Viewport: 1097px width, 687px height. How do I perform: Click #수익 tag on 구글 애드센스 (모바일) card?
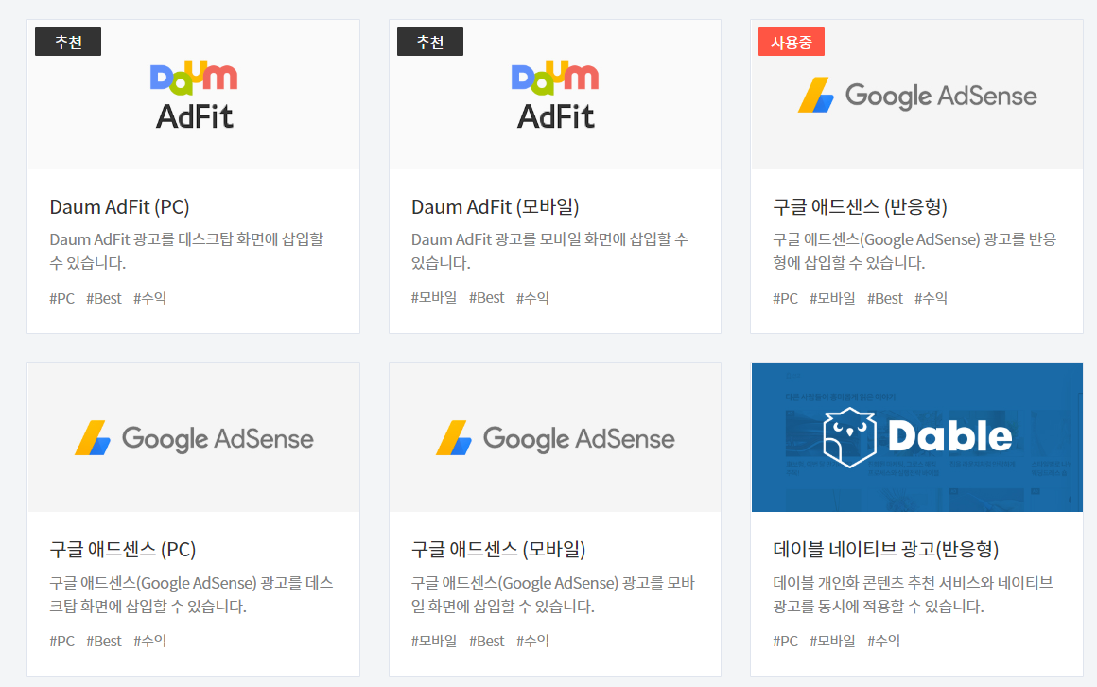(532, 641)
